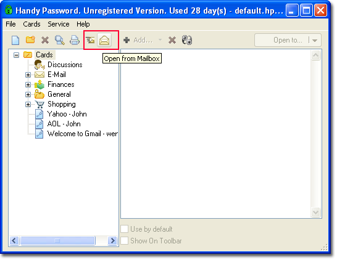Click the tree's horizontal scrollbar thumb

click(57, 240)
